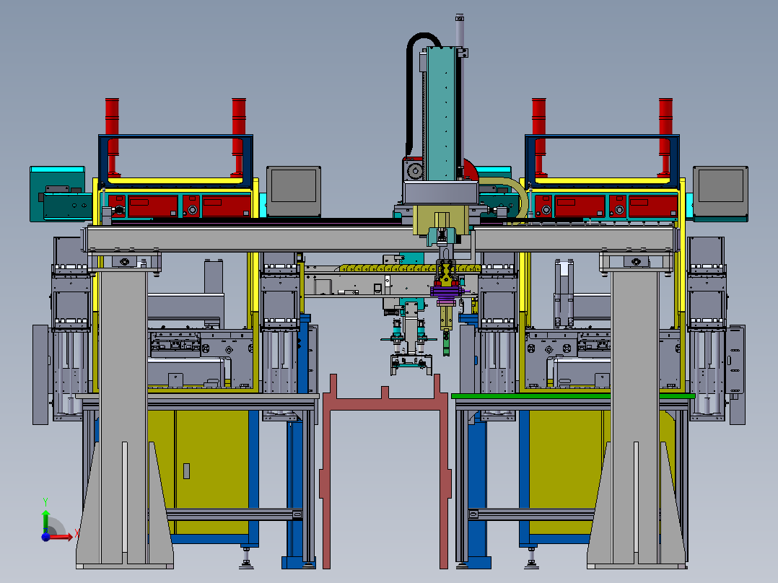Click the red X axis of the coordinate triad
The image size is (778, 583).
(61, 536)
